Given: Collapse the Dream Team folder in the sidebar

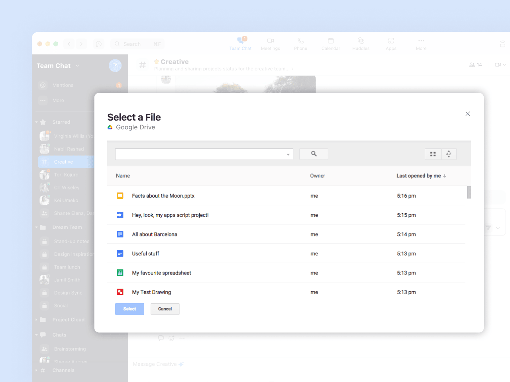Looking at the screenshot, I should coord(36,227).
